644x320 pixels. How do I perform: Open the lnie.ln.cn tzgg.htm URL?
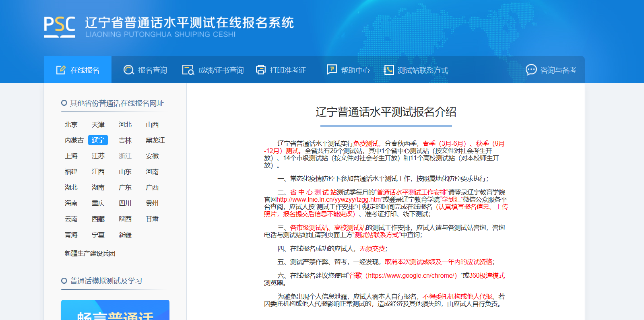[x=329, y=200]
